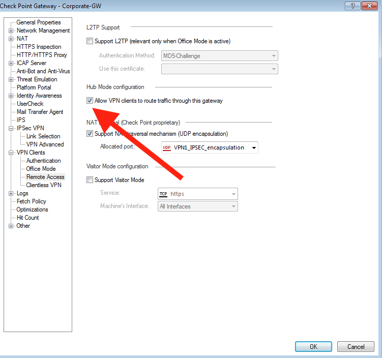The height and width of the screenshot is (358, 382).
Task: Enable Support L2TP checkbox
Action: 90,41
